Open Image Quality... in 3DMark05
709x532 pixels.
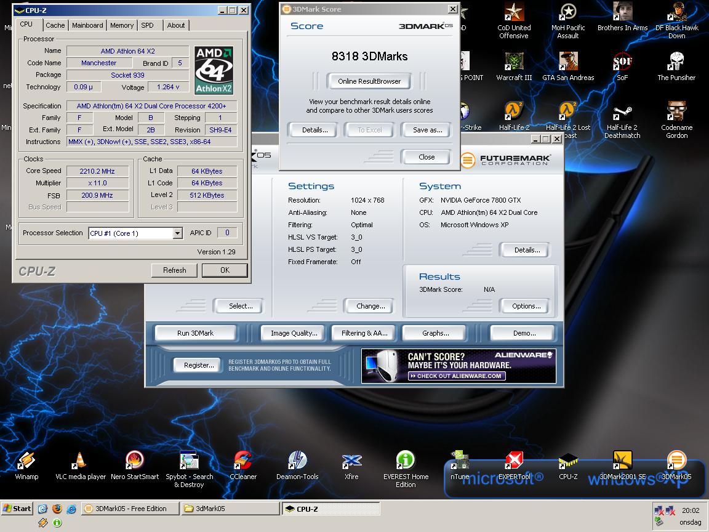coord(294,333)
